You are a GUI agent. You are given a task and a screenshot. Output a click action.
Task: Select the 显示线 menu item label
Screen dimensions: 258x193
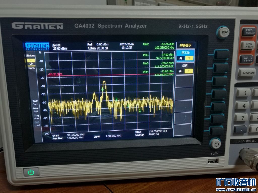coord(185,53)
